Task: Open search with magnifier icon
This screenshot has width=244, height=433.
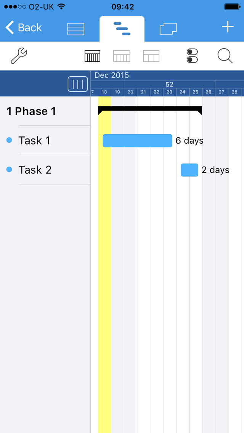Action: pos(225,56)
